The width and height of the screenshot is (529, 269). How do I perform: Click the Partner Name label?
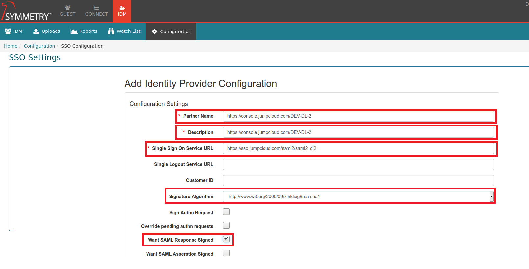pos(198,116)
